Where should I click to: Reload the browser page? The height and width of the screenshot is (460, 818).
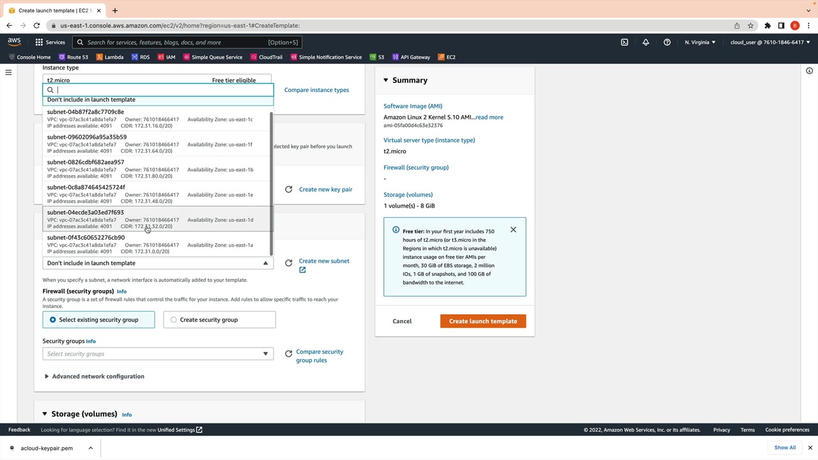[x=36, y=26]
